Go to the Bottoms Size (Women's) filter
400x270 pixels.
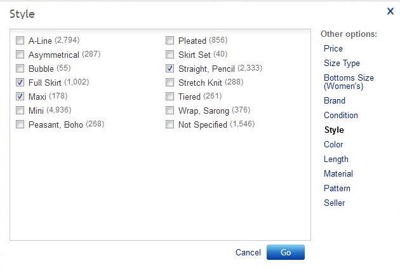(349, 82)
